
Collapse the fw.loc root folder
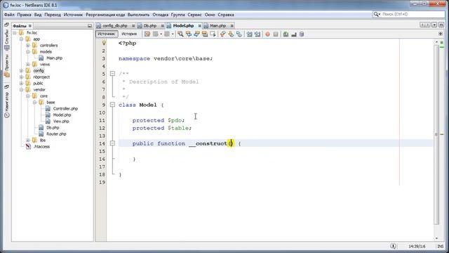tap(15, 33)
